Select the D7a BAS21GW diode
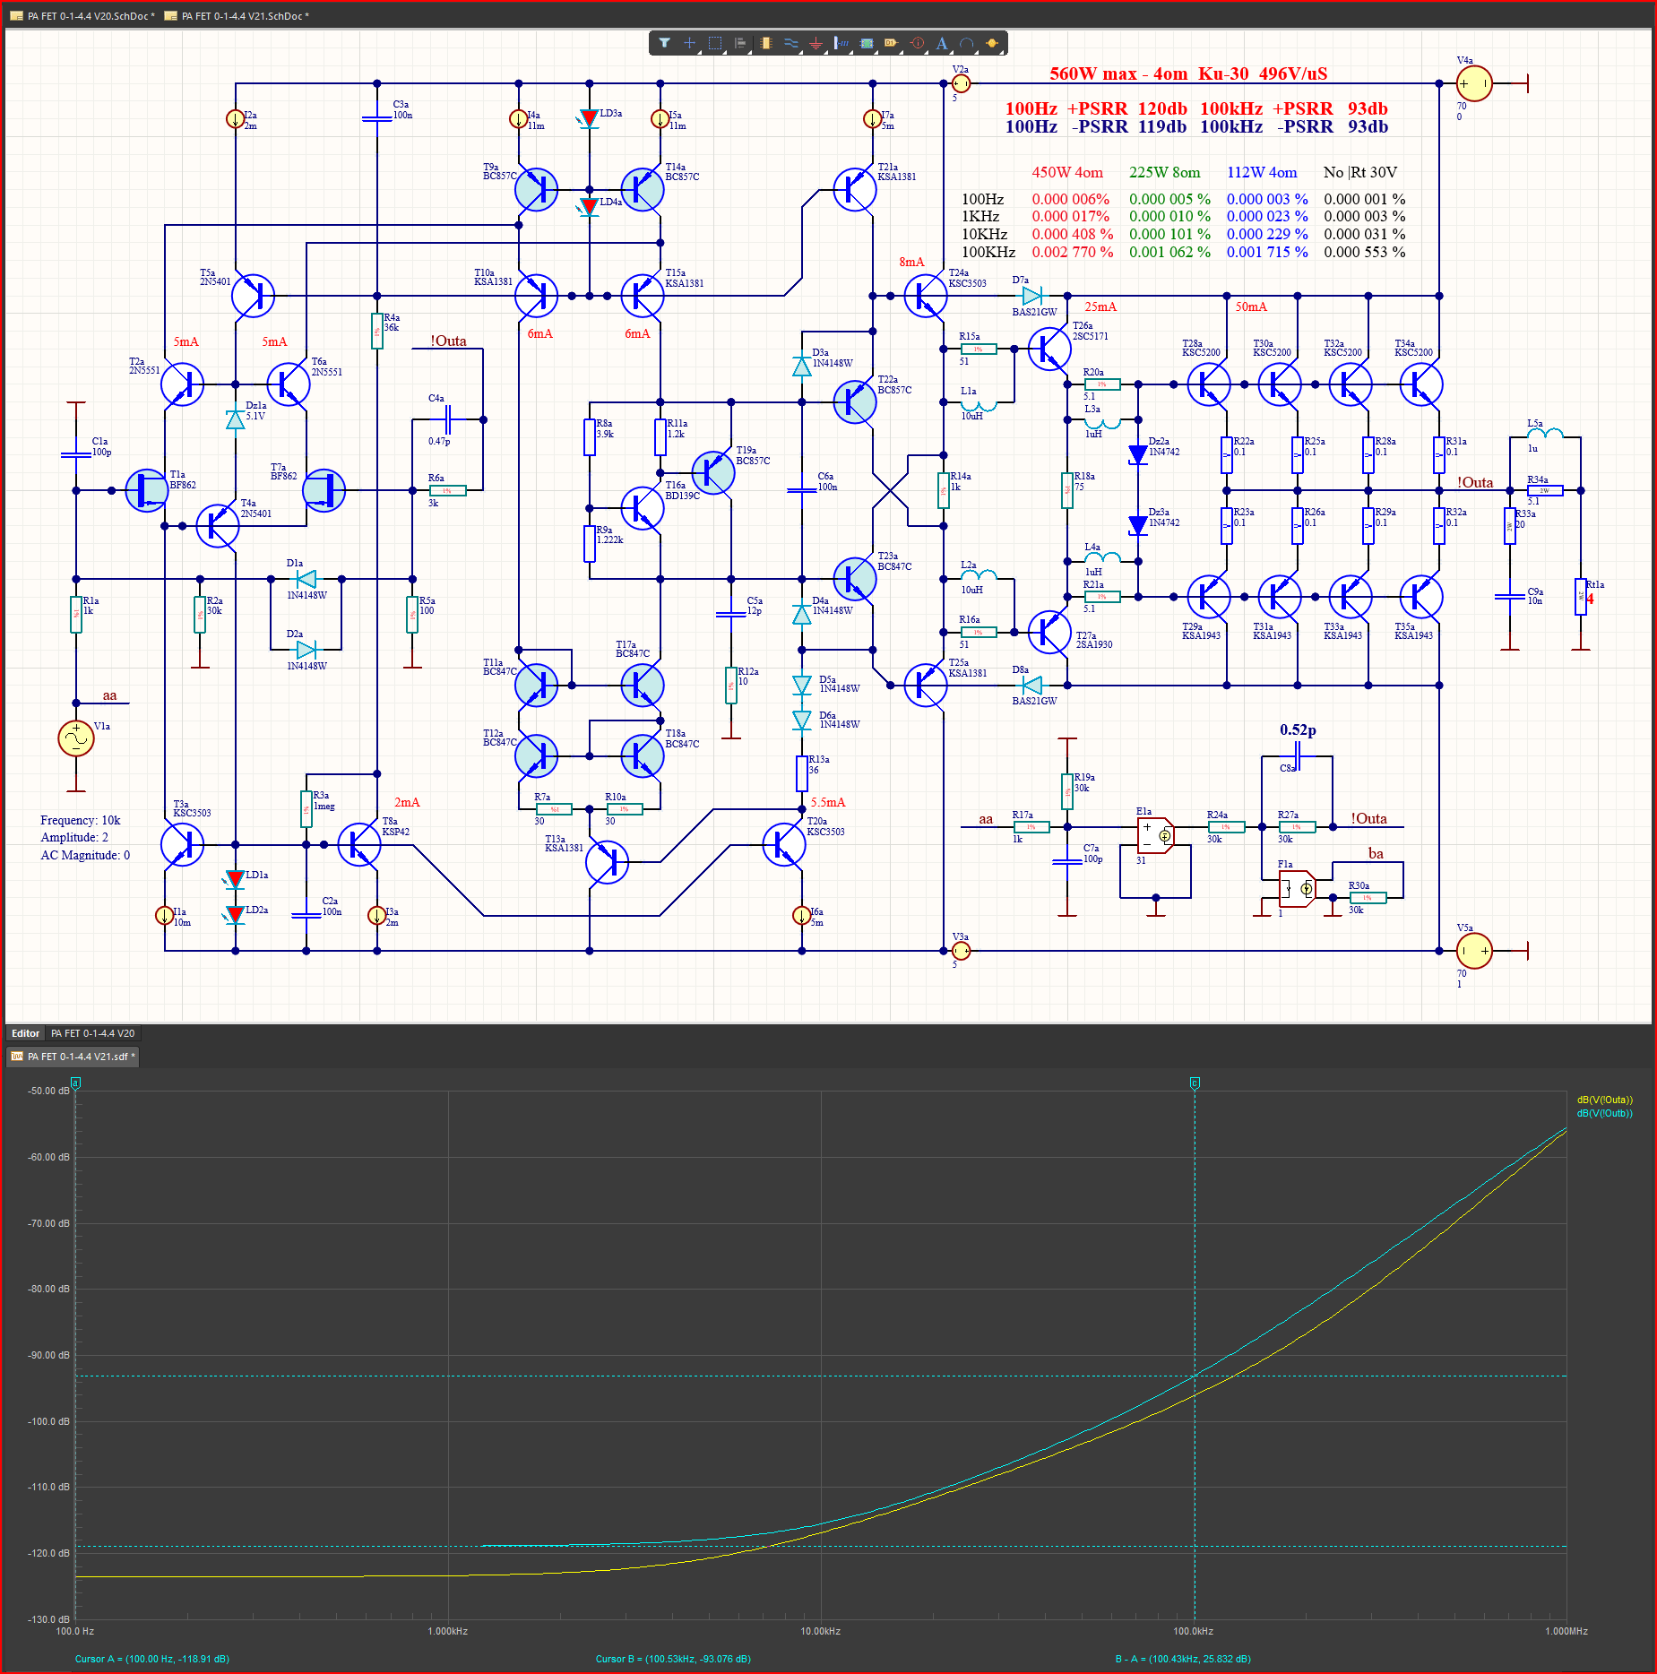Viewport: 1657px width, 1674px height. tap(1031, 296)
